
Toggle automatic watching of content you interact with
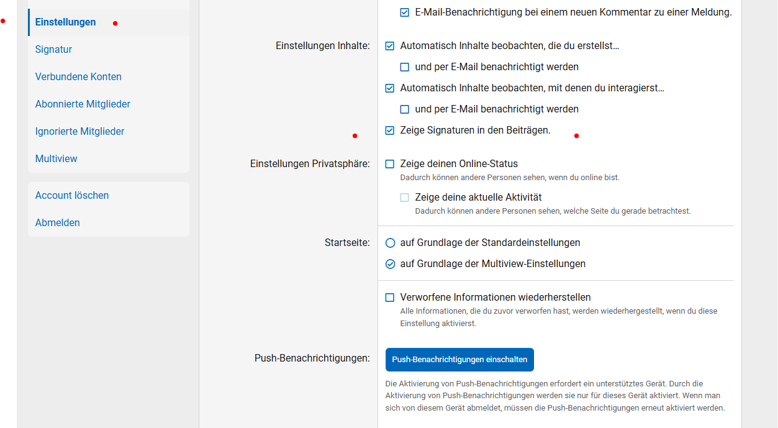click(x=390, y=88)
